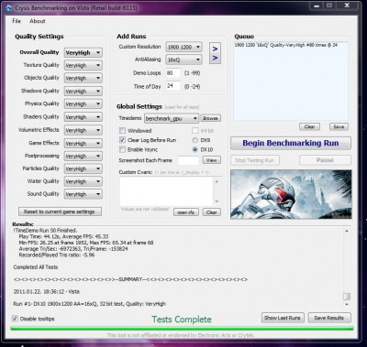The width and height of the screenshot is (367, 347).
Task: Click the green progress bar
Action: click(182, 329)
